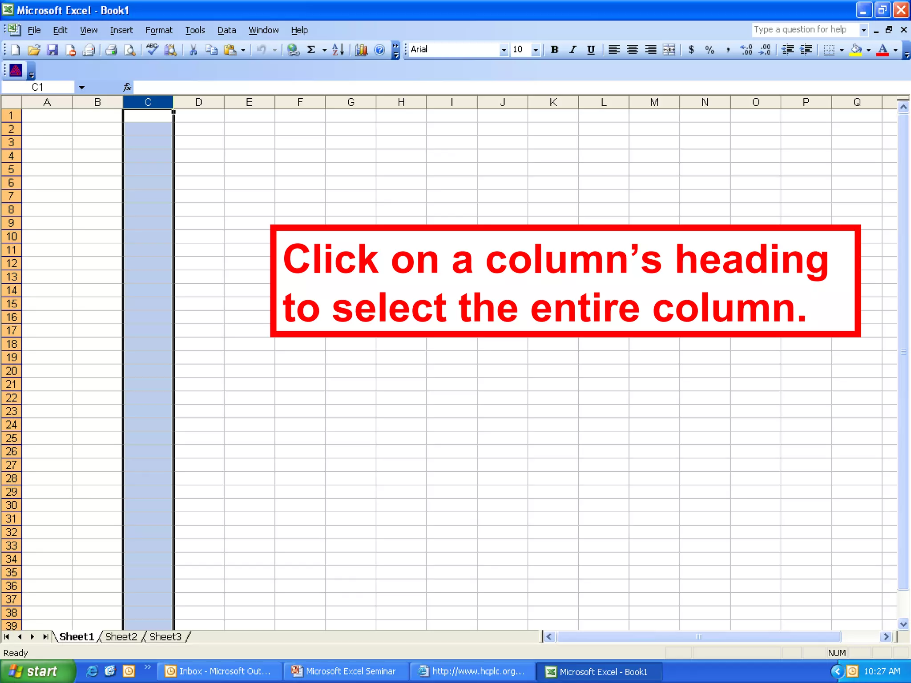Viewport: 911px width, 683px height.
Task: Open the Name Box dropdown arrow
Action: click(81, 87)
